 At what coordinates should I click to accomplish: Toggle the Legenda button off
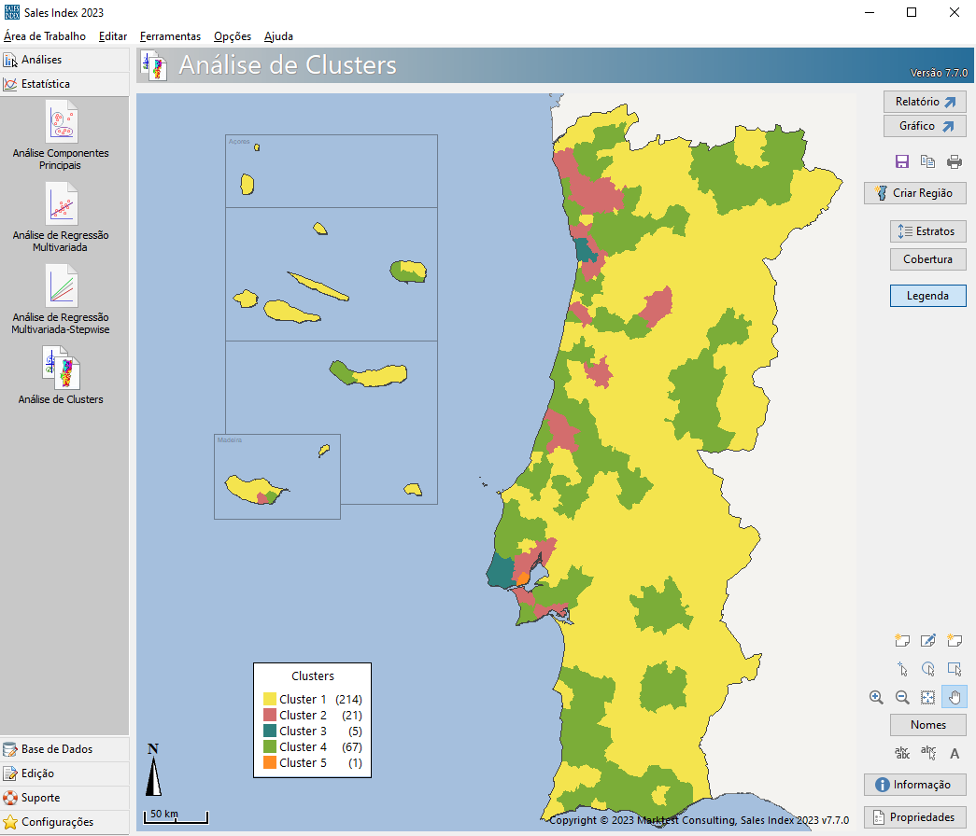point(927,296)
